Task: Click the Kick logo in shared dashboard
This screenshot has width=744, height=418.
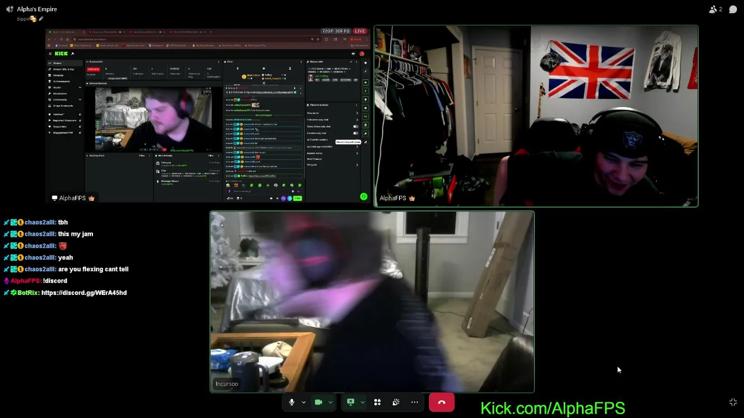Action: click(x=62, y=53)
